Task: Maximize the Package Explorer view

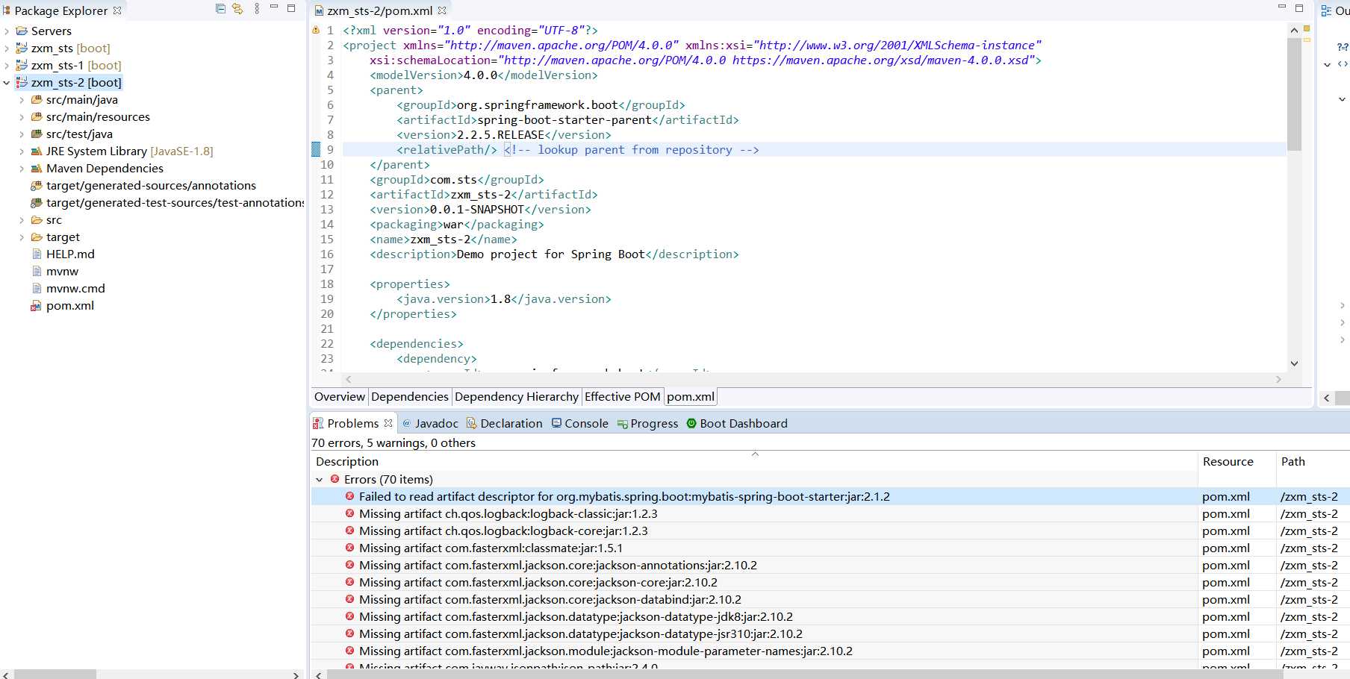Action: tap(291, 8)
